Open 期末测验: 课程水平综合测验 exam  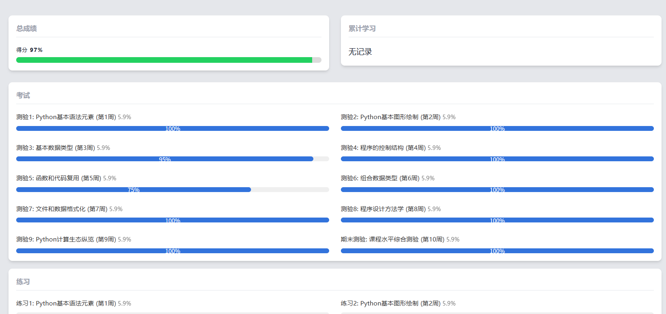coord(392,239)
